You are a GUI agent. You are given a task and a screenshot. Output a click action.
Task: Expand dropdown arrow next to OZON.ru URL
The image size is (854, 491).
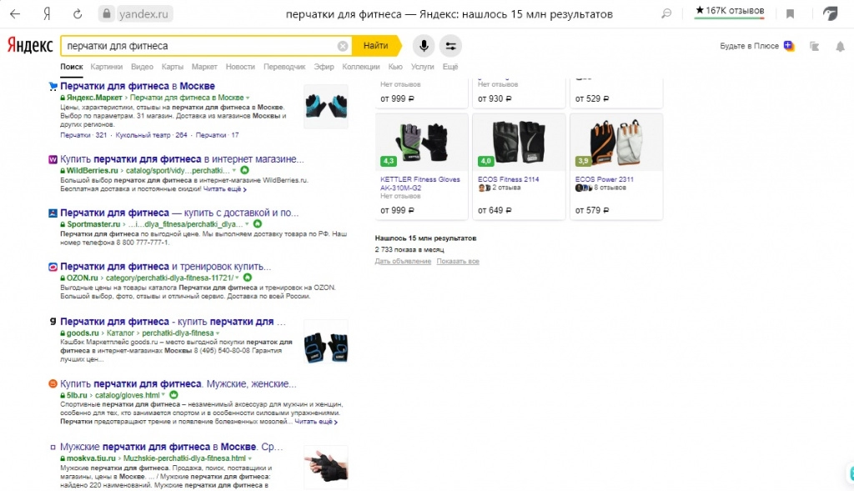pos(238,278)
